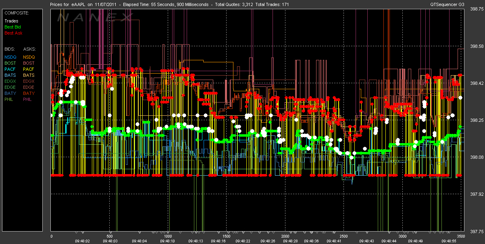Viewport: 485px width, 244px height.
Task: Click the 2000 sequence axis label
Action: pyautogui.click(x=285, y=236)
